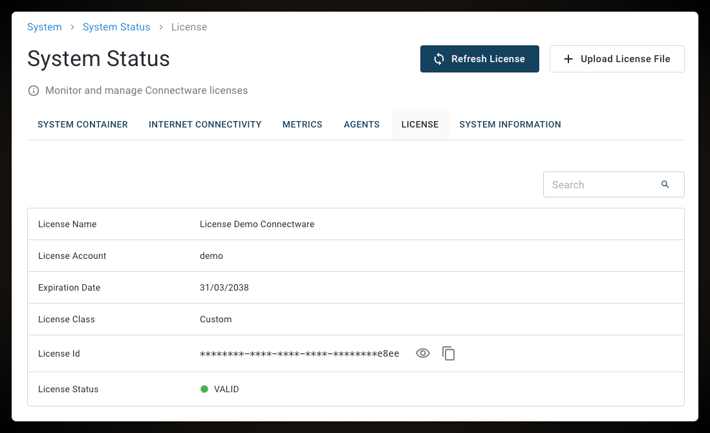
Task: Focus the Search input field
Action: click(601, 184)
